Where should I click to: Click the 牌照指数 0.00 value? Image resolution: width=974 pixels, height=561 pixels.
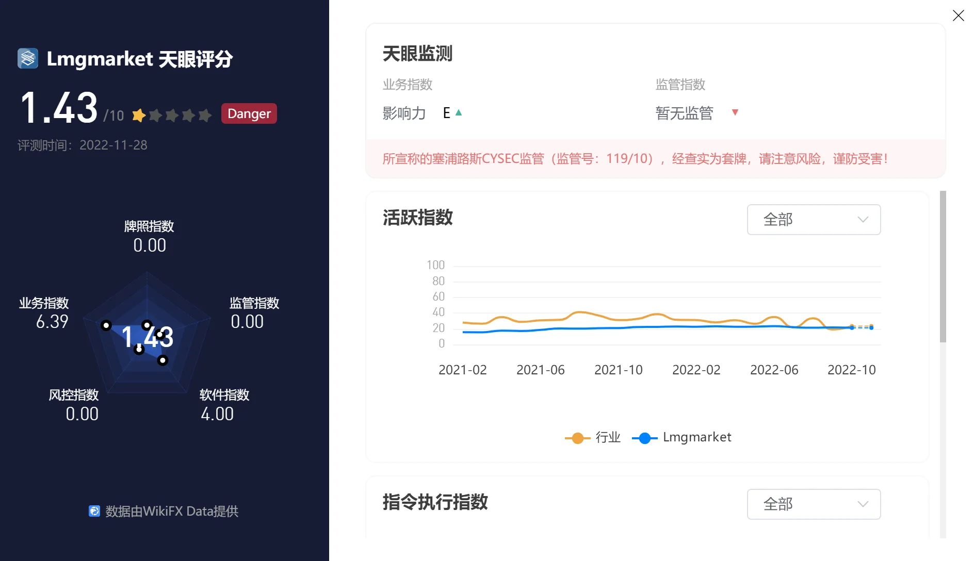(150, 245)
